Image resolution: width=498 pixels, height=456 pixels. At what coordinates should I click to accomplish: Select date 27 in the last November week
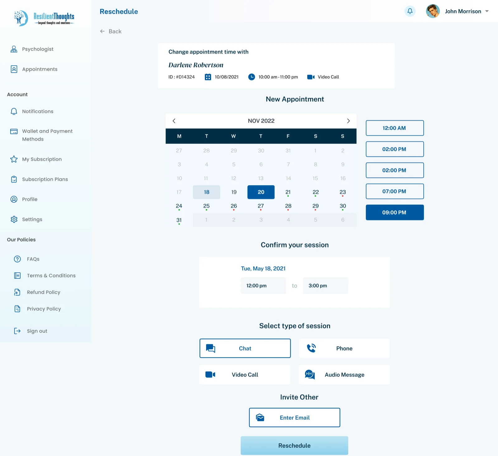(261, 206)
